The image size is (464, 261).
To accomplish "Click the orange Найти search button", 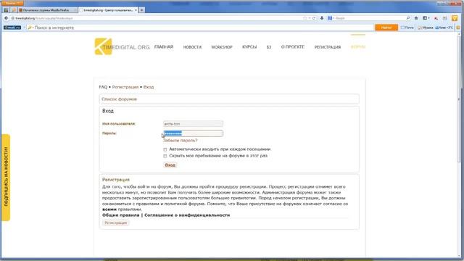I will [x=386, y=28].
